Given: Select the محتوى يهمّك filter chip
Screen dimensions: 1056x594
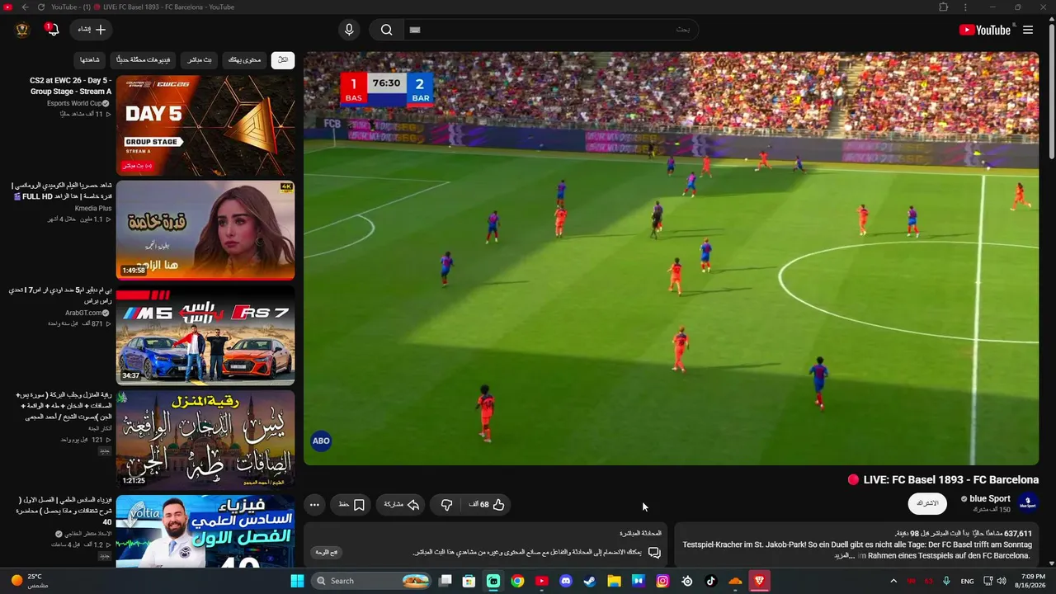Looking at the screenshot, I should click(244, 60).
